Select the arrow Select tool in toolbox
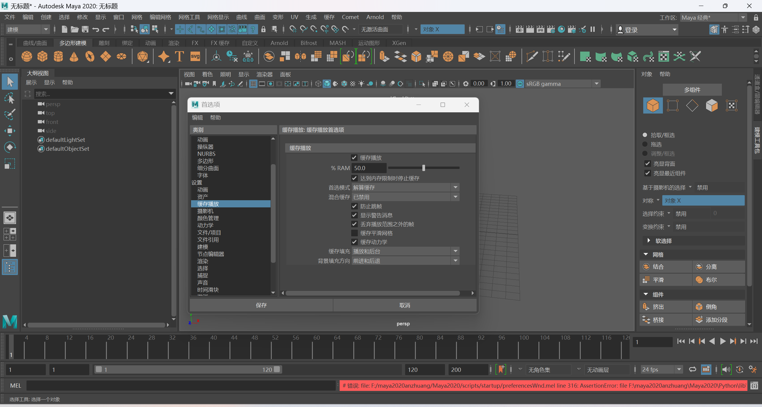The height and width of the screenshot is (407, 762). click(10, 82)
